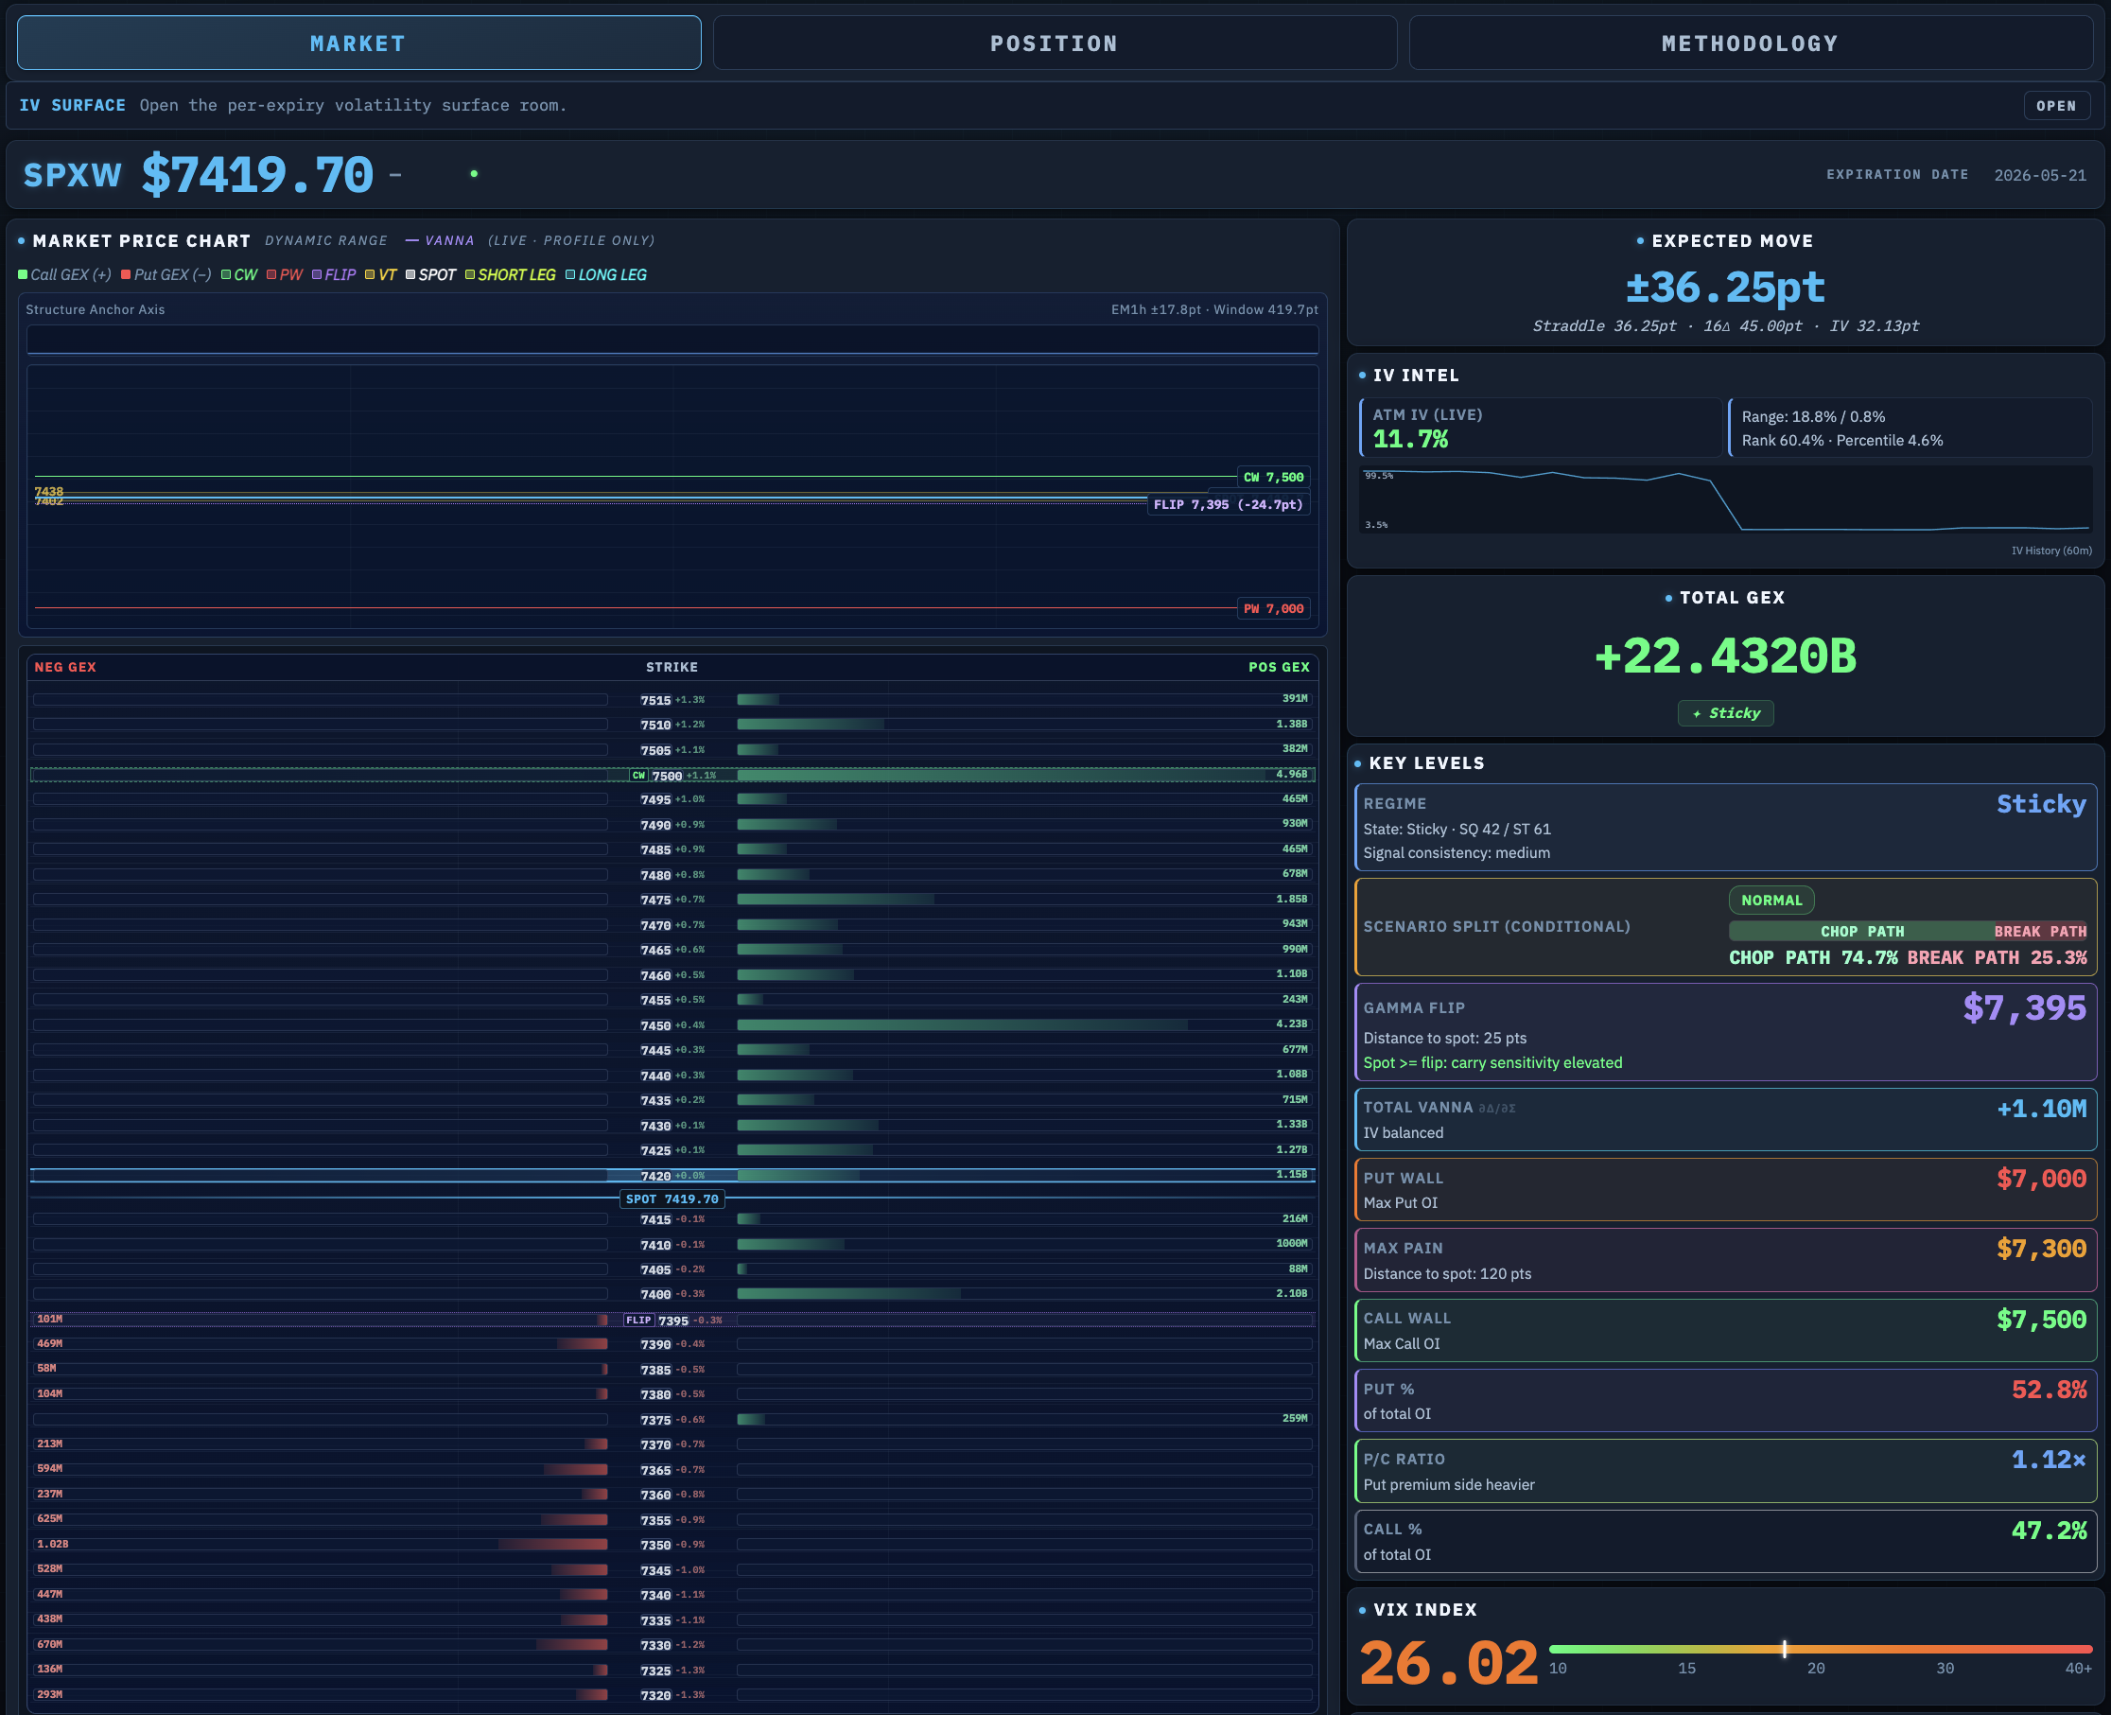Select the 7400 strike row
2111x1715 pixels.
coord(672,1294)
